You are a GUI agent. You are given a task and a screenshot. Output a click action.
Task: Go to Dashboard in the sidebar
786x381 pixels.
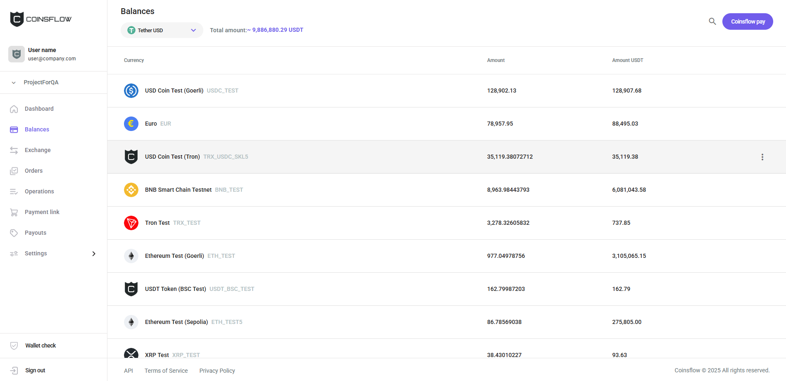click(x=39, y=109)
